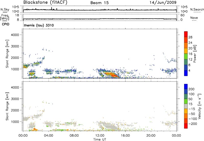Click the 'Velocity [m s-1]' colorbar label
This screenshot has height=141, width=204.
(199, 106)
